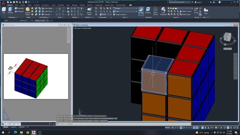
Task: Open the Single viewport dropdown
Action: [x=120, y=14]
